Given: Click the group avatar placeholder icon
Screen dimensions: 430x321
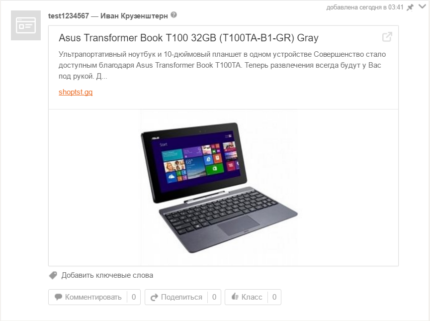Looking at the screenshot, I should 26,25.
